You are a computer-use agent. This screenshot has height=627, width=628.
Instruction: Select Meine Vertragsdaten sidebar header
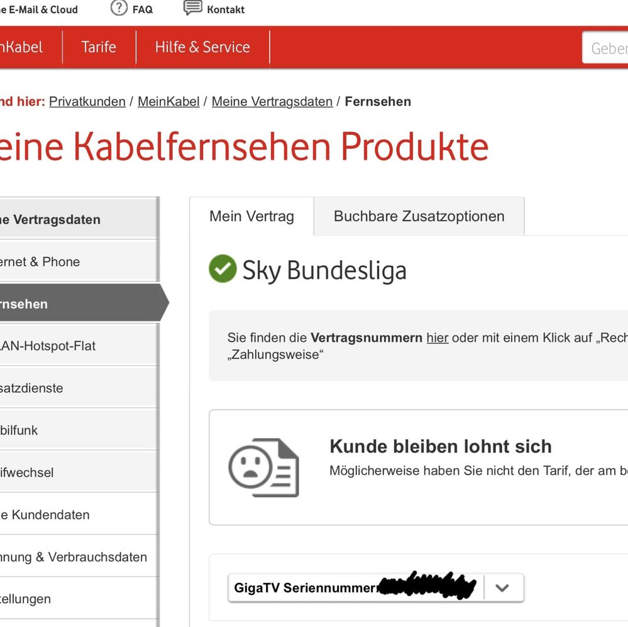79,219
